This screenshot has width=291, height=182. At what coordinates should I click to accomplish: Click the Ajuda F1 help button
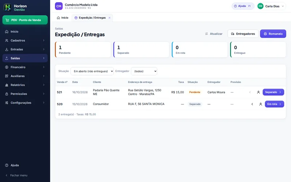243,6
